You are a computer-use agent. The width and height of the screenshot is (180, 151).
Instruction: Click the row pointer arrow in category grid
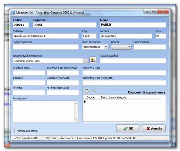(85, 102)
